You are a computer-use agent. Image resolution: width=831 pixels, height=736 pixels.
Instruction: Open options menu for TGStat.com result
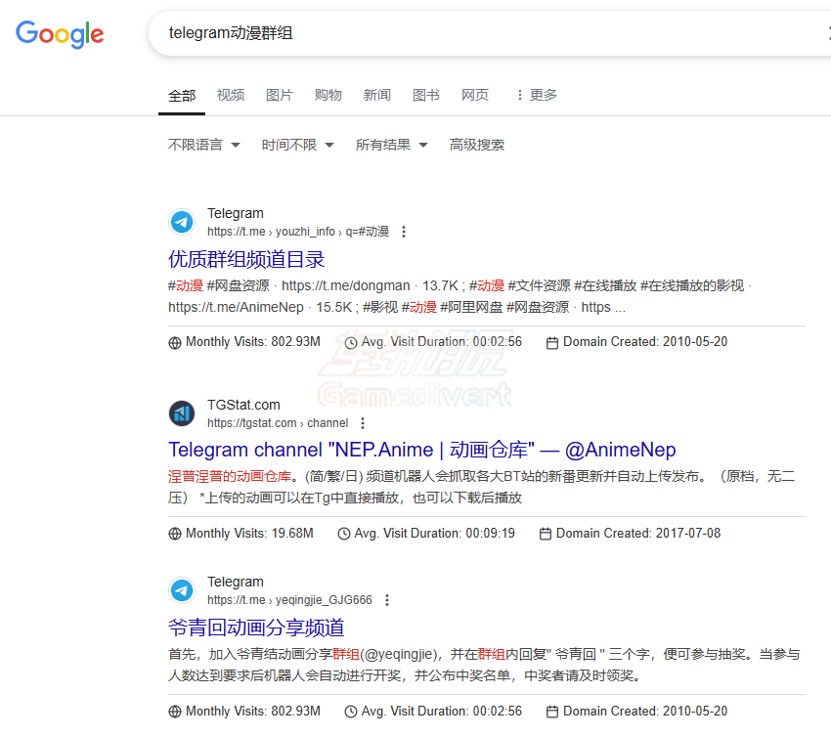[363, 423]
